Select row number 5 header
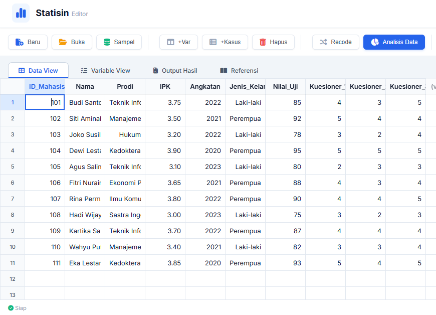The image size is (436, 315). click(13, 167)
